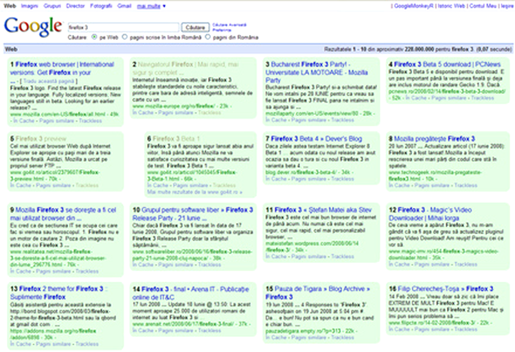Screen dimensions: 515x352
Task: Click 'Tradu această pagină' in result 1
Action: (x=49, y=81)
